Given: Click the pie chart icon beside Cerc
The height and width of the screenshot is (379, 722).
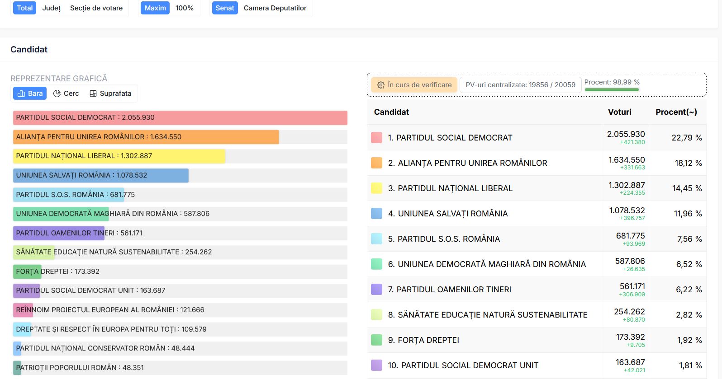Looking at the screenshot, I should [57, 94].
